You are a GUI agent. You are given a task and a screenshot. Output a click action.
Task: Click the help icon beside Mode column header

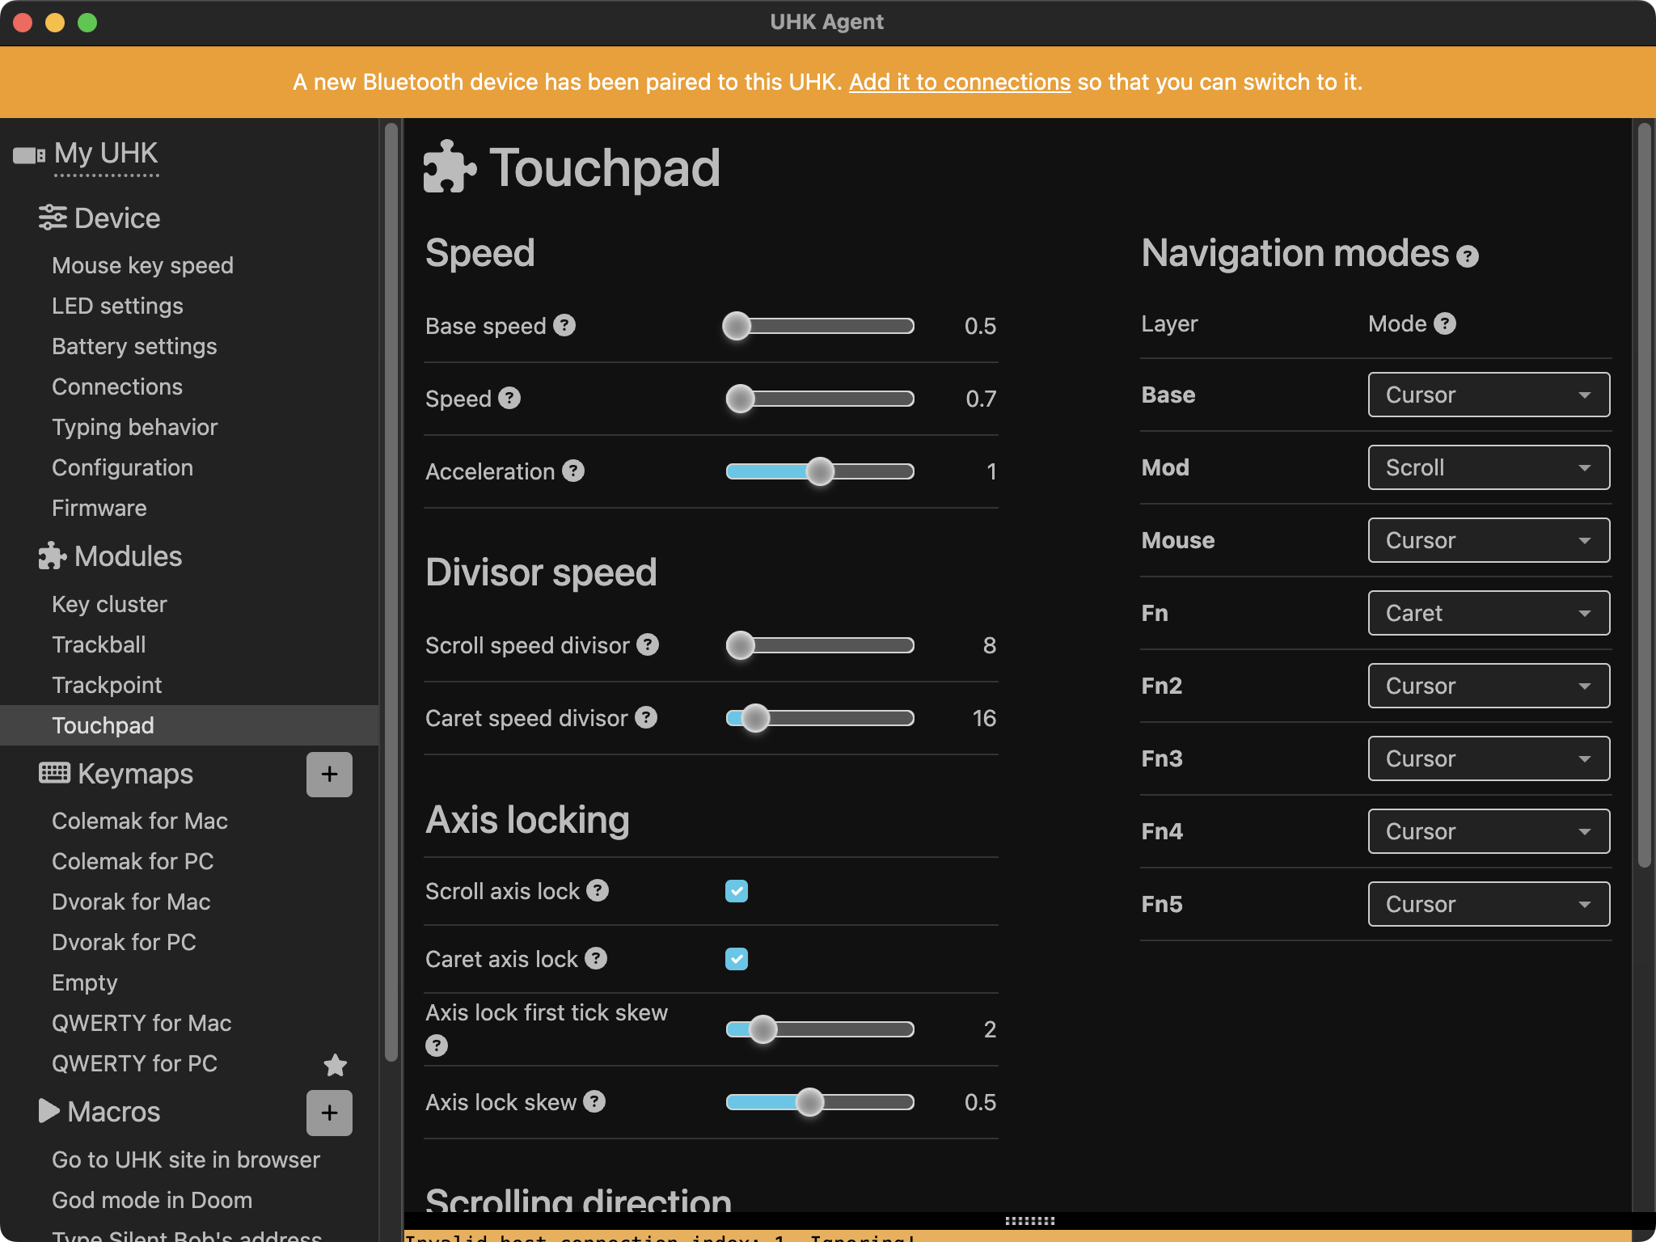click(x=1445, y=323)
